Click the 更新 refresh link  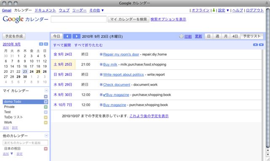pos(198,37)
